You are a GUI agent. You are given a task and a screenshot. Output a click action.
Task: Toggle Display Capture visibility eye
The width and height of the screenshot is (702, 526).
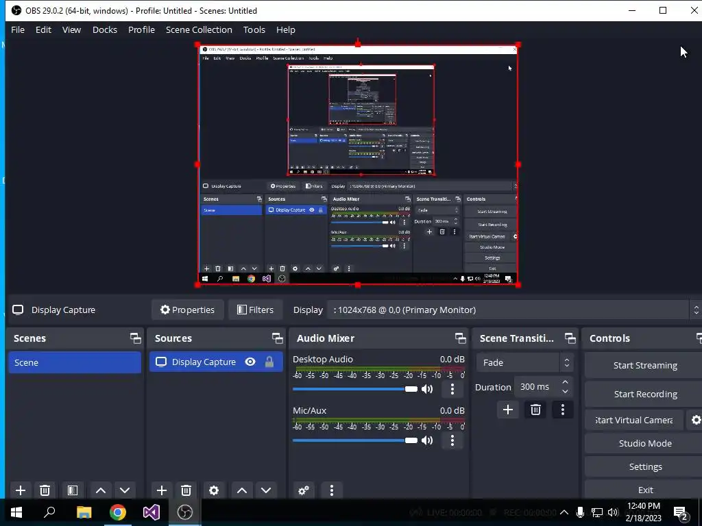[x=250, y=362]
